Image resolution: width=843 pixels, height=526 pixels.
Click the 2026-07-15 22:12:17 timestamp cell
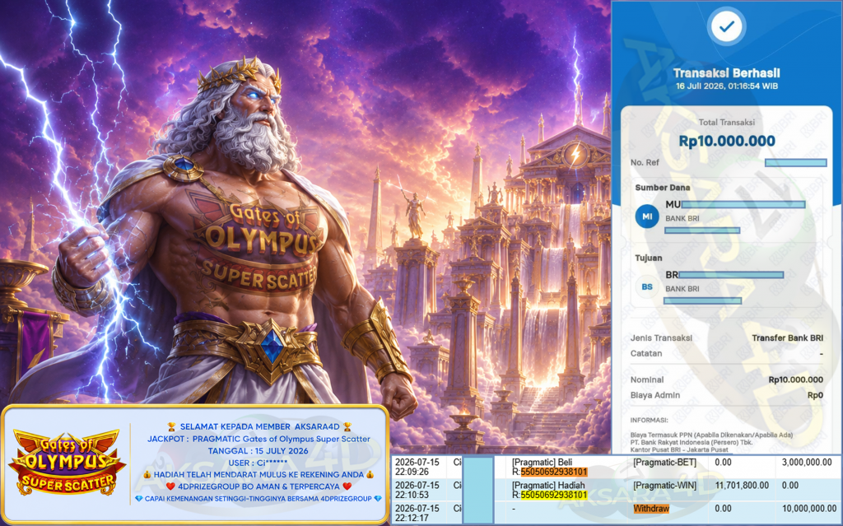click(x=417, y=513)
